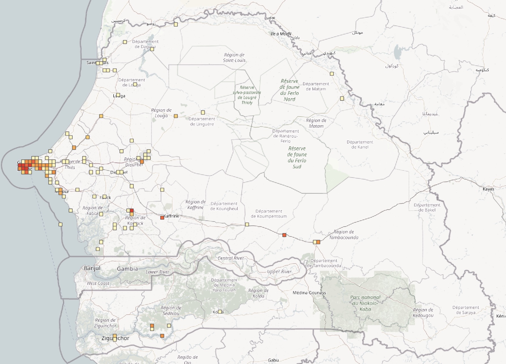Click the Upper River label
506x364 pixels.
tap(279, 271)
